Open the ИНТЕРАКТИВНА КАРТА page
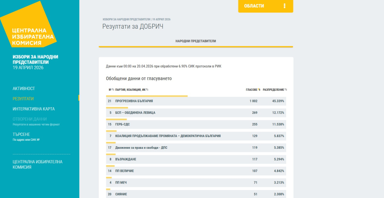 pyautogui.click(x=34, y=109)
